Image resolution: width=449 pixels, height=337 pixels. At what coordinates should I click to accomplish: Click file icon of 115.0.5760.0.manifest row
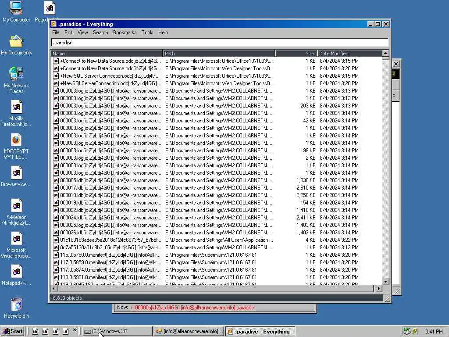[56, 255]
